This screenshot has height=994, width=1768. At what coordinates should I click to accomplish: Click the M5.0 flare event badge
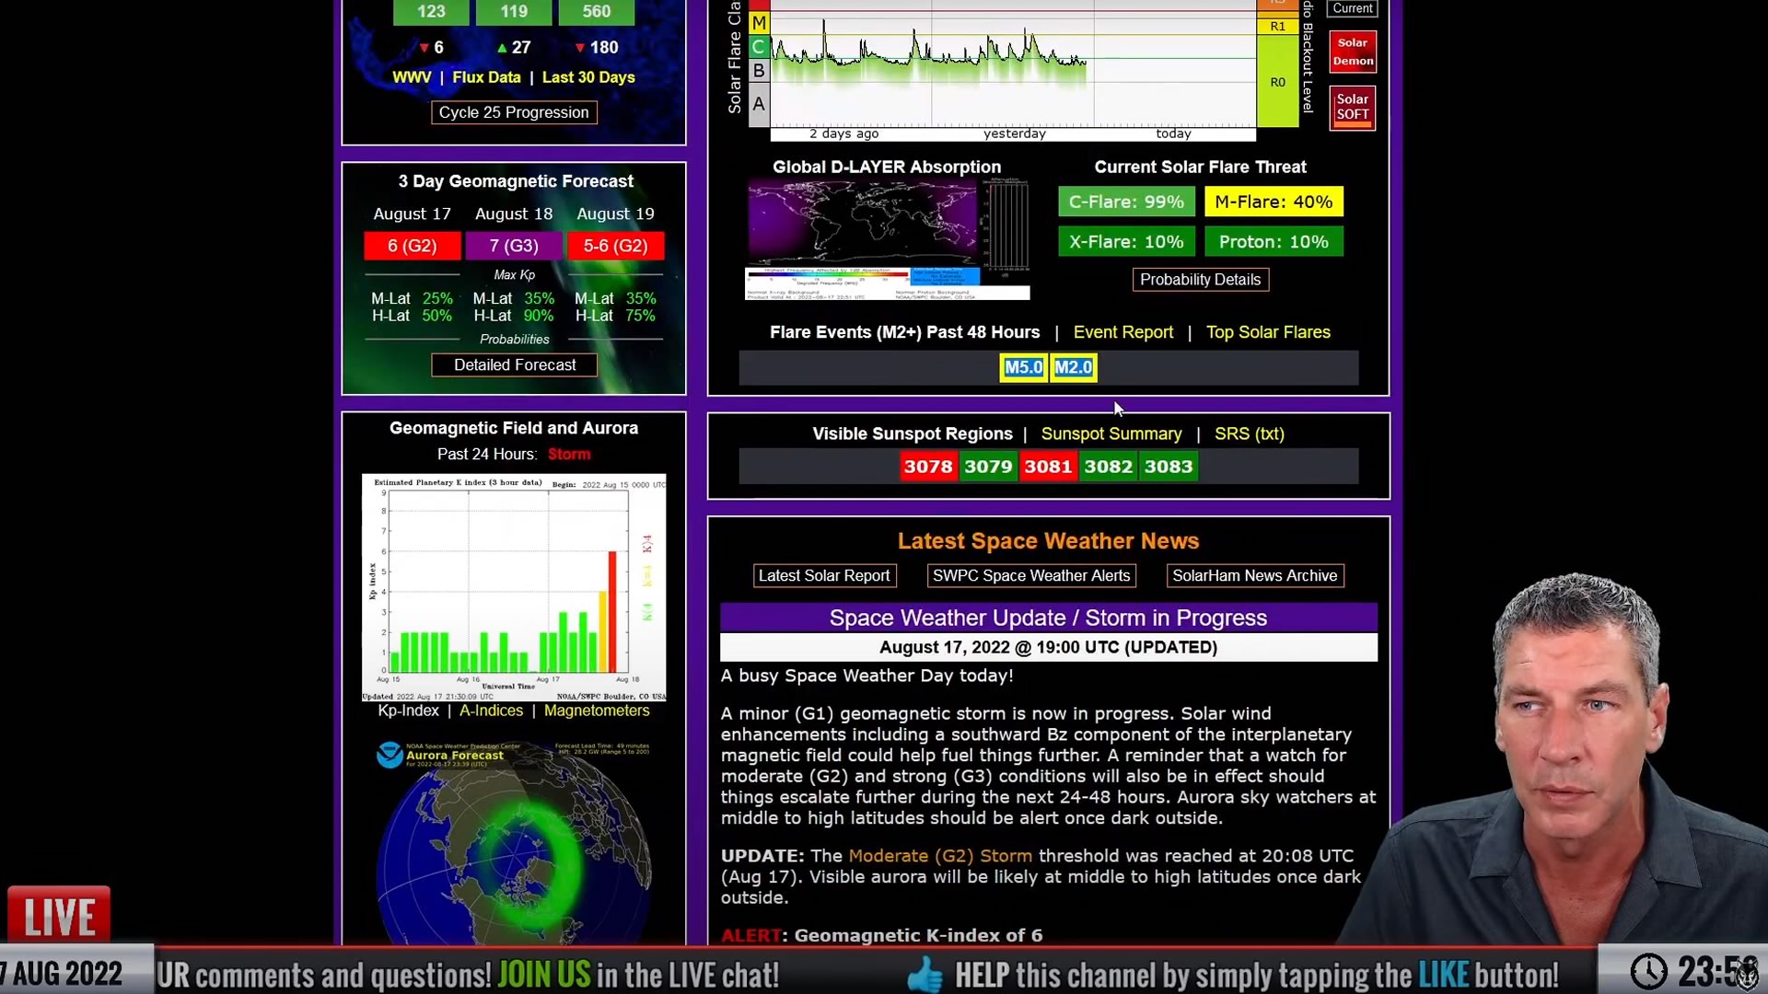coord(1023,367)
